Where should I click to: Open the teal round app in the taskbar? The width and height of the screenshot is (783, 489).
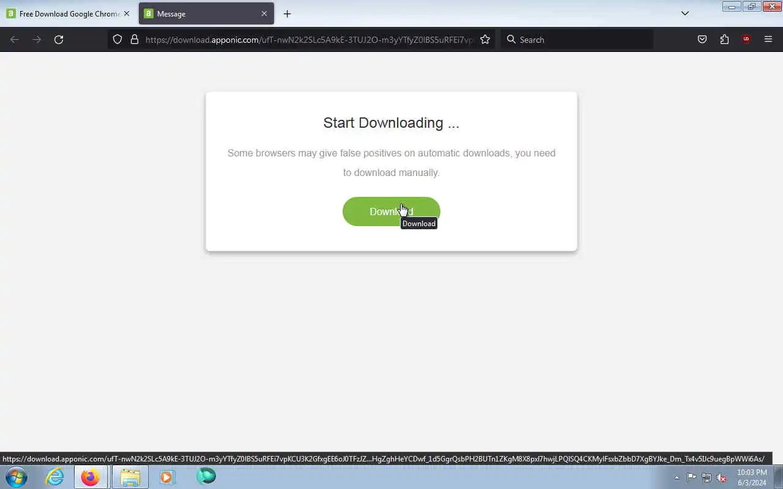206,476
